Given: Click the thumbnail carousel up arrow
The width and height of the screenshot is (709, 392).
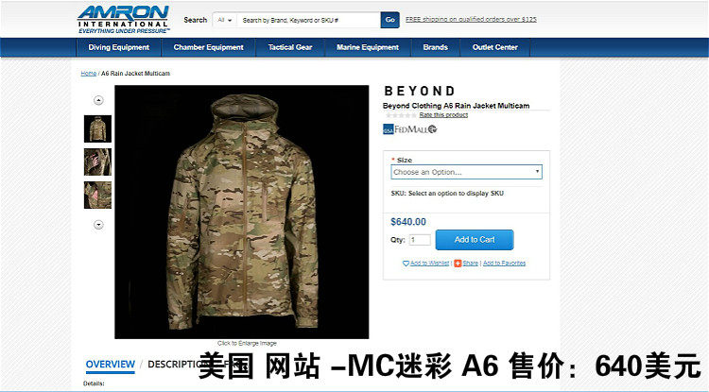Looking at the screenshot, I should tap(98, 100).
